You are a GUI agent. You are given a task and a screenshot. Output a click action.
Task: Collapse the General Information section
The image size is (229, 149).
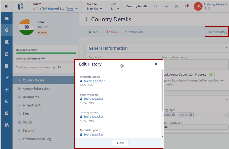(x=227, y=48)
